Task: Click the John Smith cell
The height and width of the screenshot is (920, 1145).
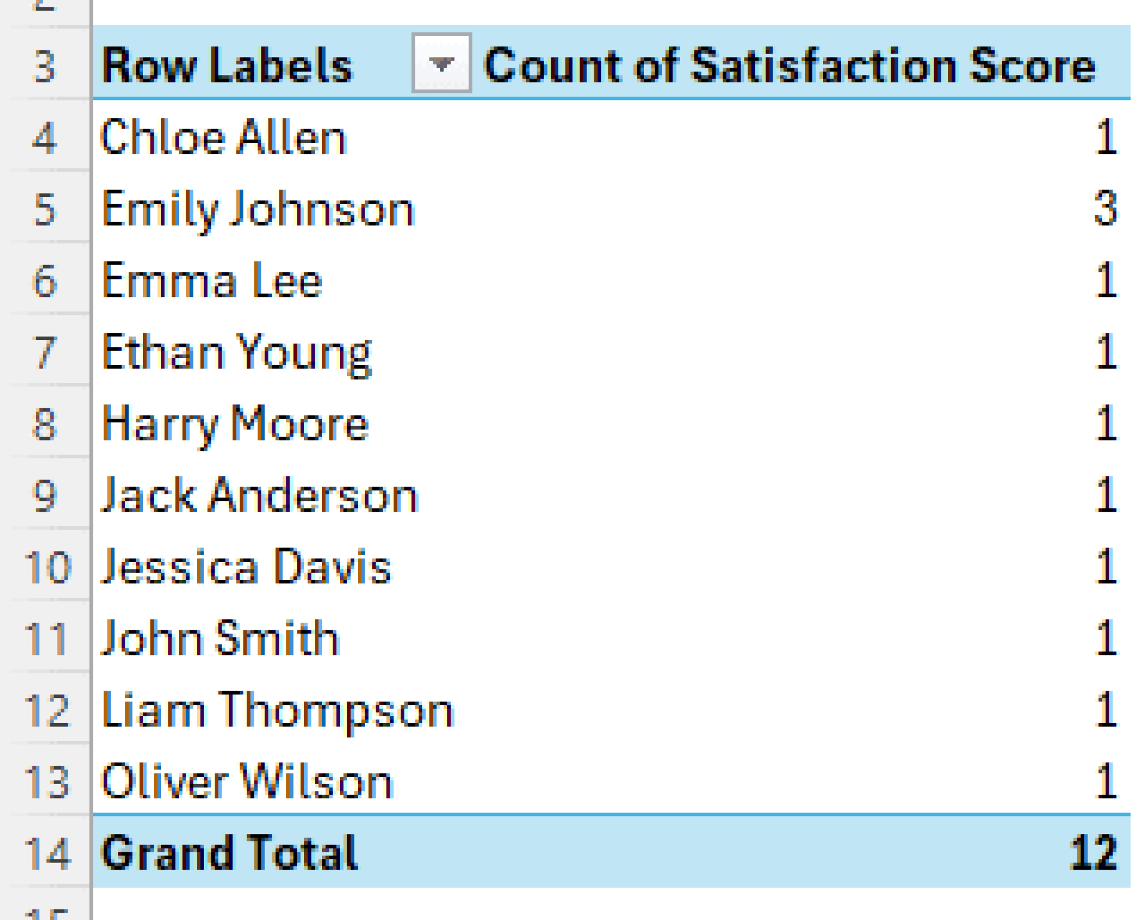Action: pos(221,639)
